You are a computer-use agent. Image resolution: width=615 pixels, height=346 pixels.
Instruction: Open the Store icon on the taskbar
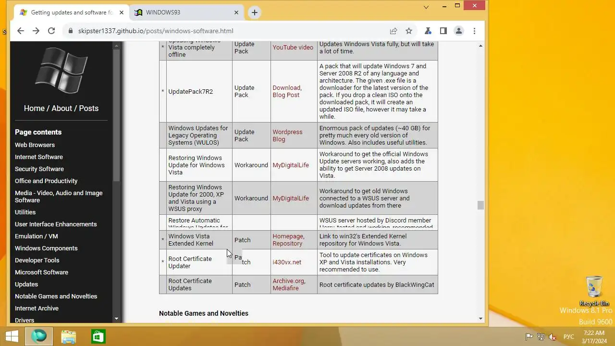coord(98,336)
